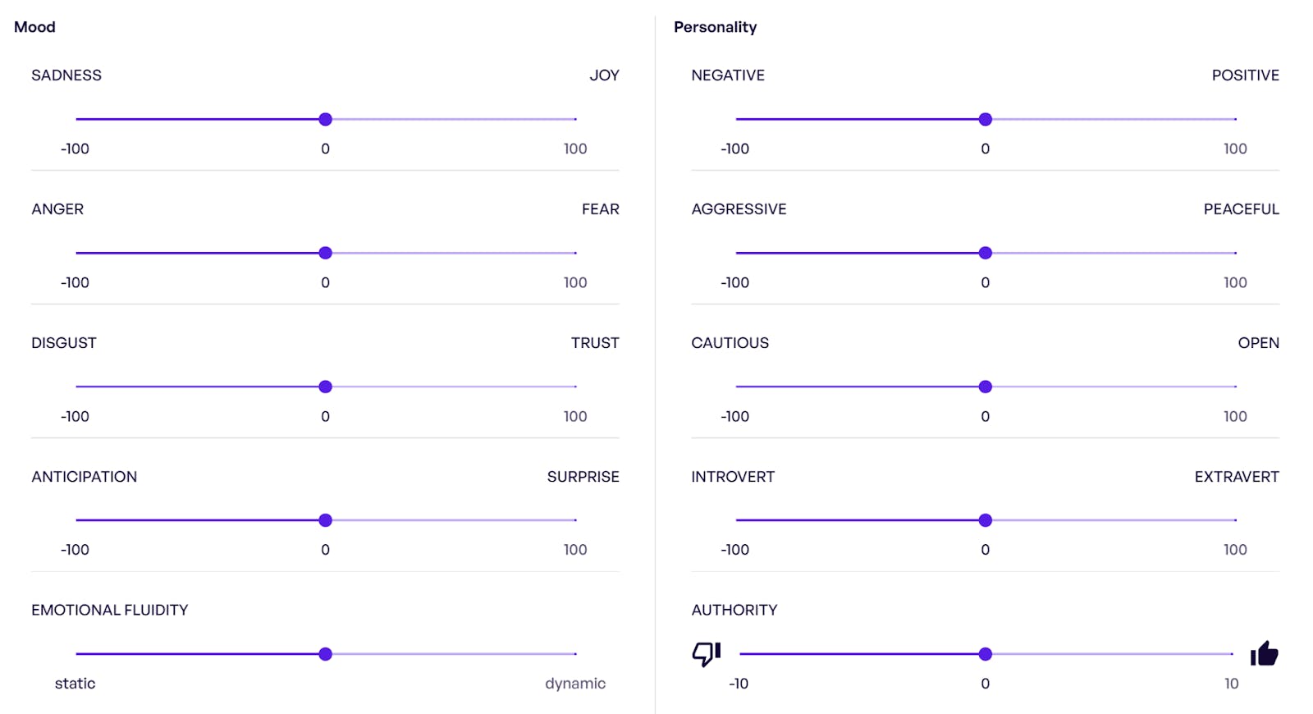Click the thumbs-up icon beside Authority slider
This screenshot has height=714, width=1313.
1264,653
